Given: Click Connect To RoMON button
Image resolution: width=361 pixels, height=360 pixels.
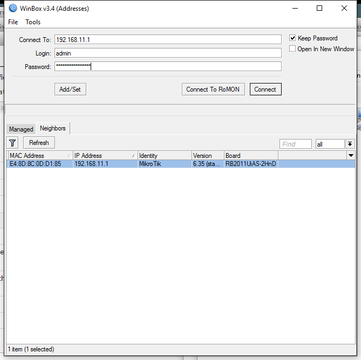Looking at the screenshot, I should (213, 89).
